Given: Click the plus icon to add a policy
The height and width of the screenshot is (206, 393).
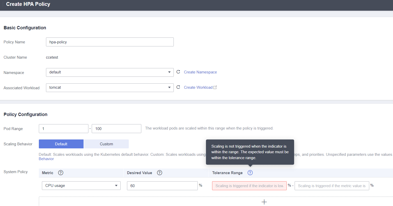Looking at the screenshot, I should 264,202.
